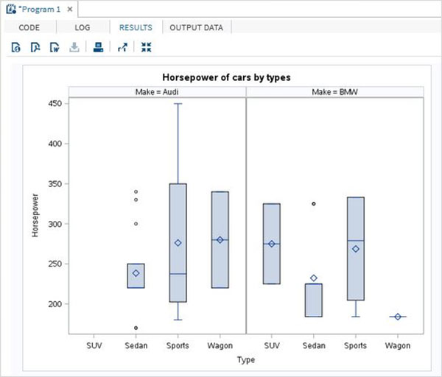The width and height of the screenshot is (442, 377).
Task: Close the Program 1 tab
Action: (x=70, y=10)
